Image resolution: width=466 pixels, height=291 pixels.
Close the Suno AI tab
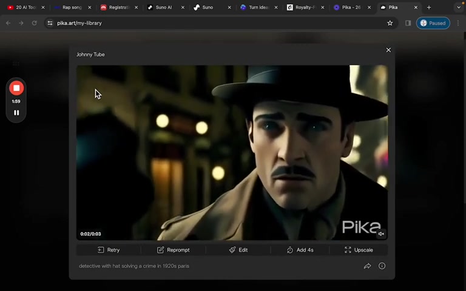(x=183, y=7)
